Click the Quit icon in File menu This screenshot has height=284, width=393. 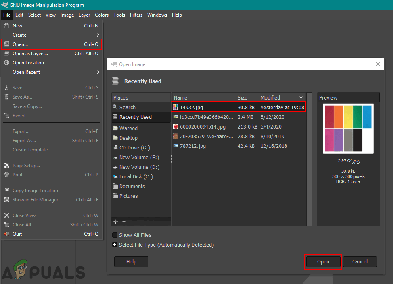(x=6, y=234)
